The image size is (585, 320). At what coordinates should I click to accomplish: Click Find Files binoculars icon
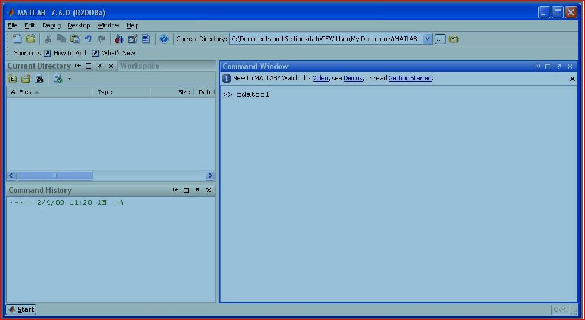click(x=39, y=79)
